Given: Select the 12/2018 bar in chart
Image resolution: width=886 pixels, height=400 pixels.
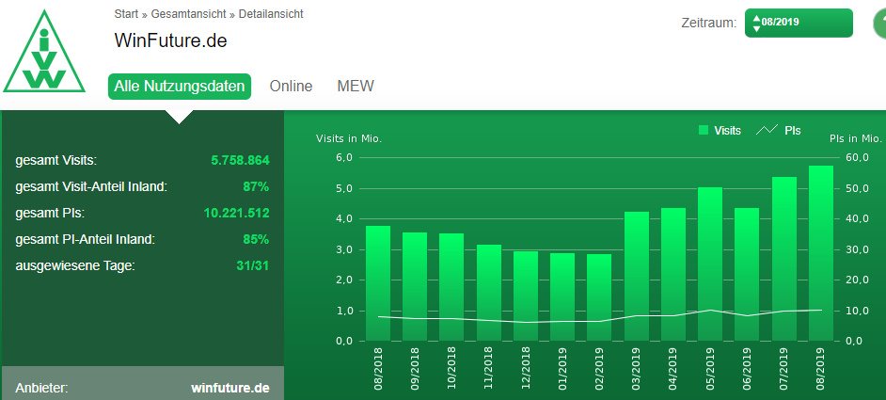Looking at the screenshot, I should click(x=526, y=296).
